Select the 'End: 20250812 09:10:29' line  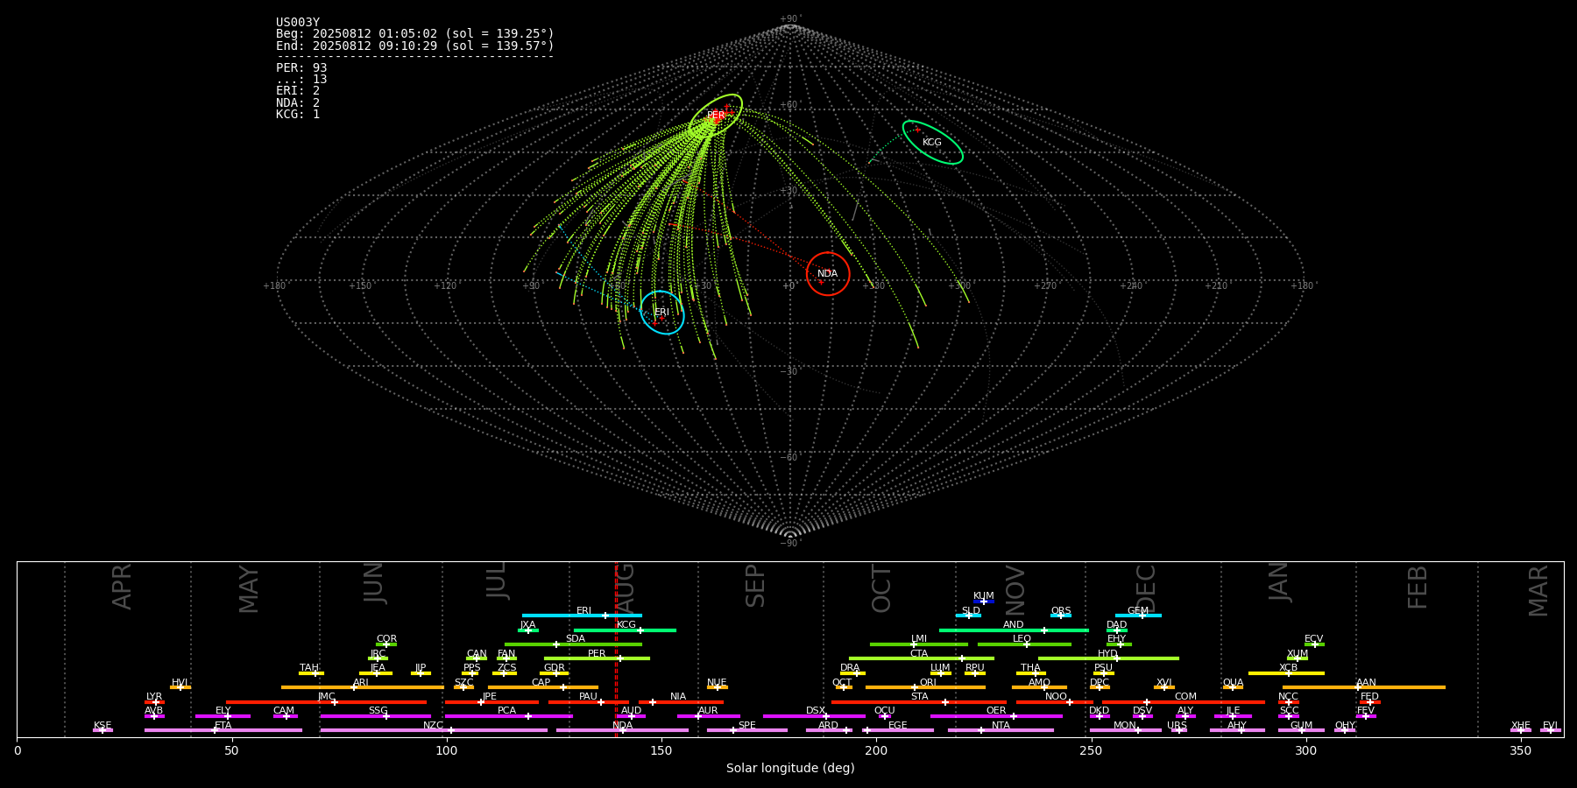(415, 46)
